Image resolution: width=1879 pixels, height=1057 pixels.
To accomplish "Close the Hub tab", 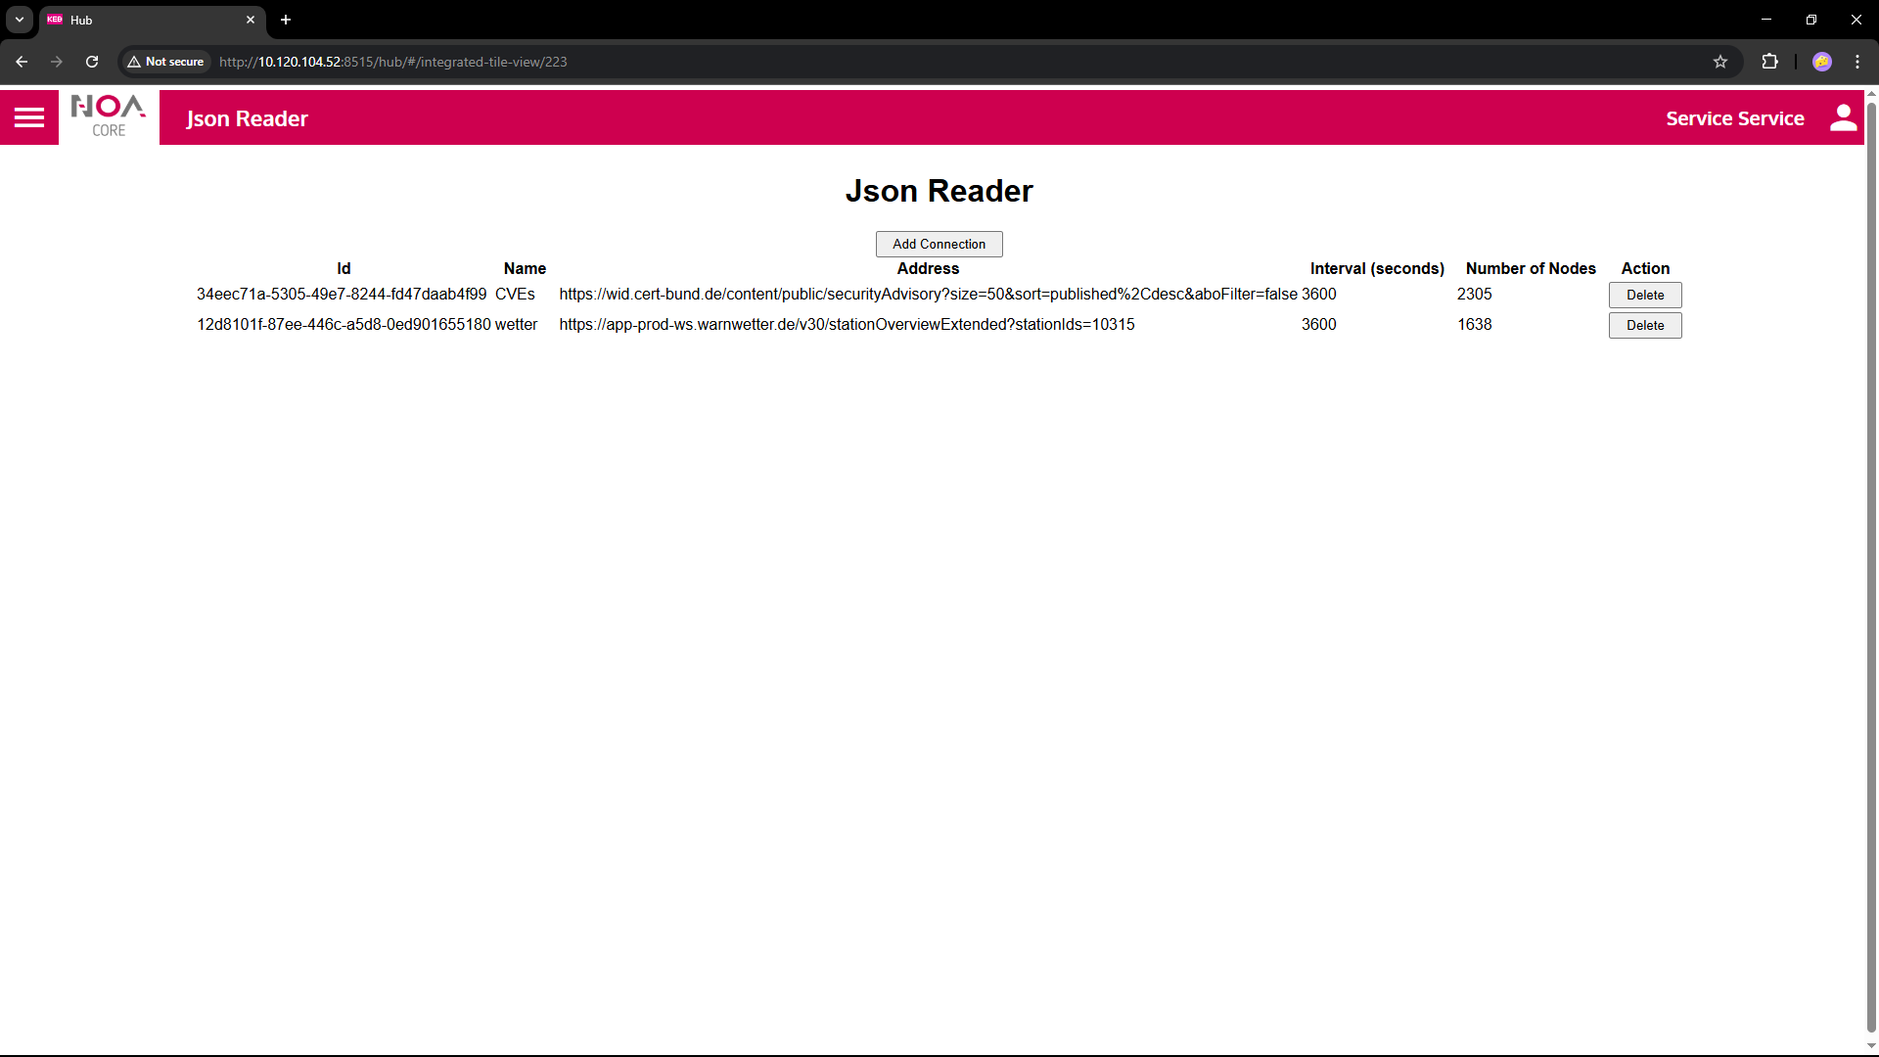I will [x=251, y=20].
